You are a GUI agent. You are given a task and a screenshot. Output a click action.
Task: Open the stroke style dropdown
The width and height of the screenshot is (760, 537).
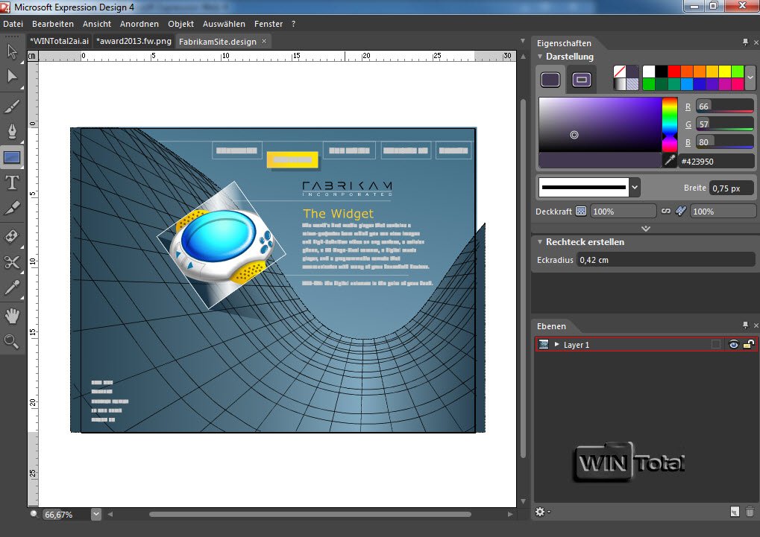click(635, 188)
